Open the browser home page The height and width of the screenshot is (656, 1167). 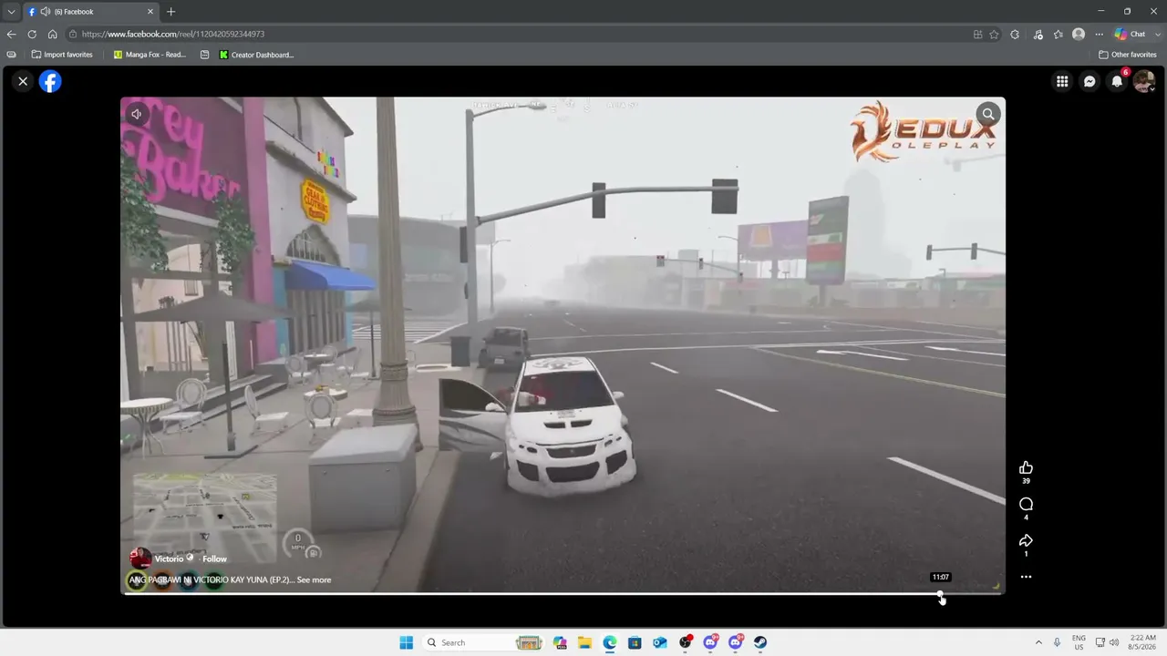tap(52, 34)
